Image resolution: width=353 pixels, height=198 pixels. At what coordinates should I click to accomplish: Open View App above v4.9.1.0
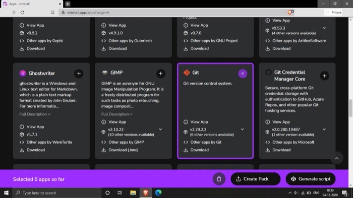113,25
